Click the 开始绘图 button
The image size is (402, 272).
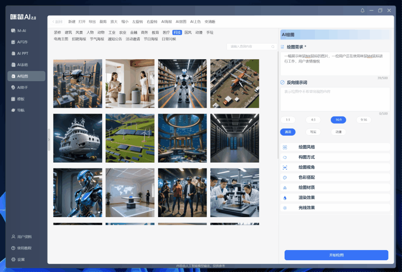pyautogui.click(x=336, y=255)
